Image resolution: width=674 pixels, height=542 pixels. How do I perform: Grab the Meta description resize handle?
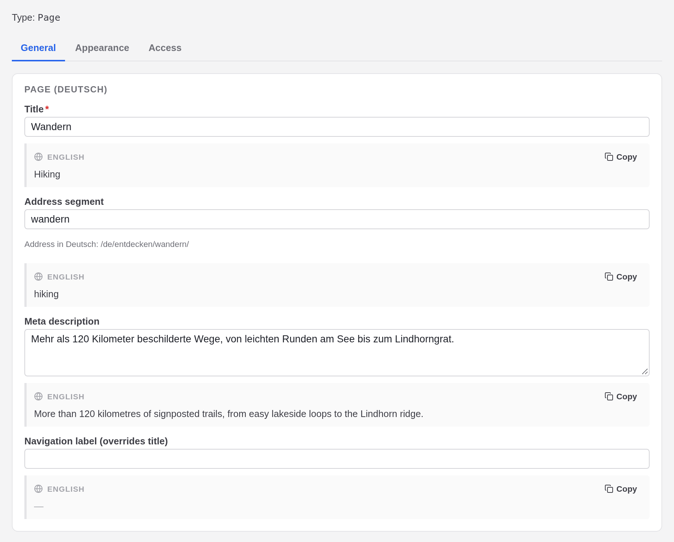pyautogui.click(x=645, y=372)
